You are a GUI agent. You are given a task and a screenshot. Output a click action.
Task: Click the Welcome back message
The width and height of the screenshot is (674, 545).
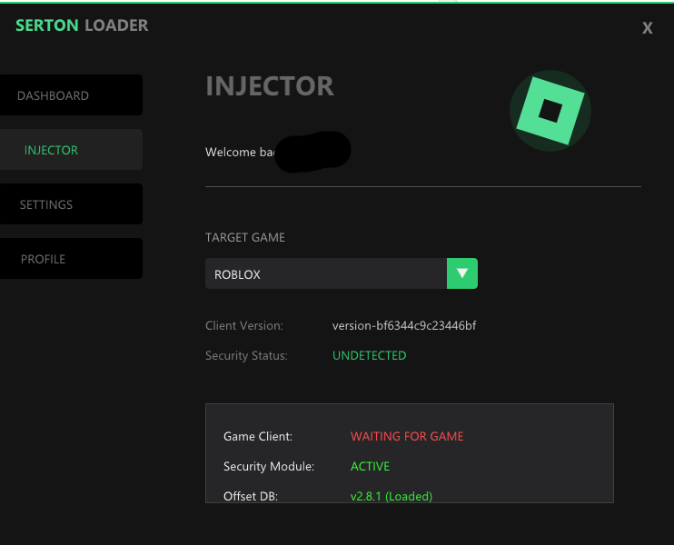[x=240, y=153]
